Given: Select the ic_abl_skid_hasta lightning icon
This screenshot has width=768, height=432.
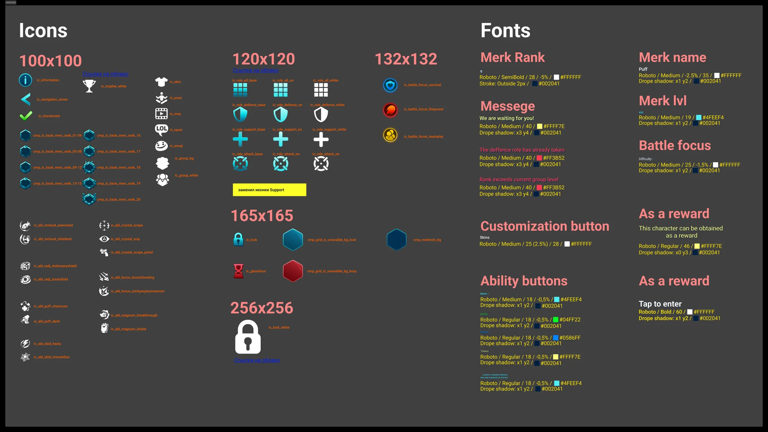Looking at the screenshot, I should point(25,344).
